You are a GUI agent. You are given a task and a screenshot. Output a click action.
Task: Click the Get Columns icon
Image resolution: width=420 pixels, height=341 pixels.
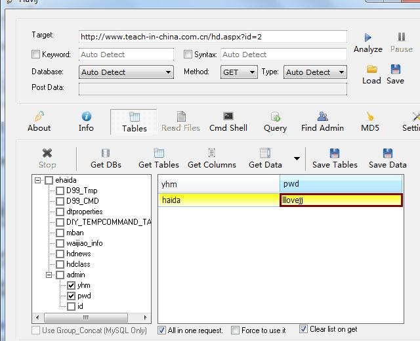(x=211, y=153)
